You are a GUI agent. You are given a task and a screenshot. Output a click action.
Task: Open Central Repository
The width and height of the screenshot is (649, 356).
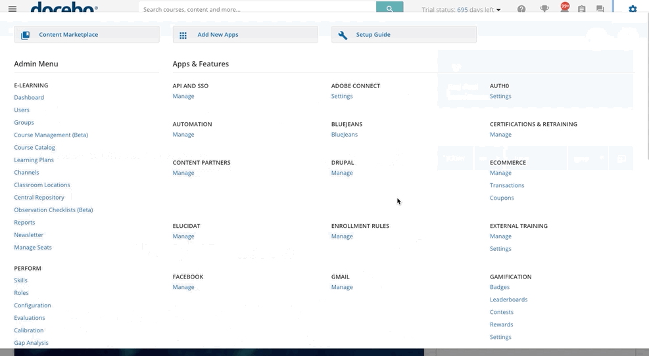point(39,197)
